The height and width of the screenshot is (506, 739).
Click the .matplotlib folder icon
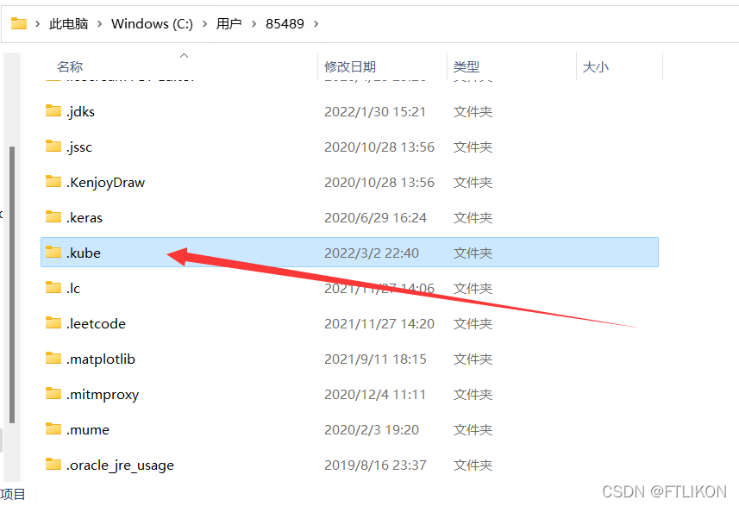click(53, 358)
